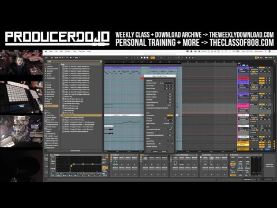The height and width of the screenshot is (208, 277).
Task: Toggle the Render as Loop switch
Action: coord(170,94)
